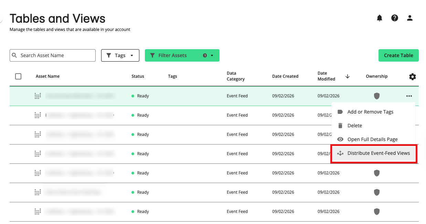Choose Distribute Event-Feed Views menu item
The width and height of the screenshot is (426, 224).
point(379,153)
